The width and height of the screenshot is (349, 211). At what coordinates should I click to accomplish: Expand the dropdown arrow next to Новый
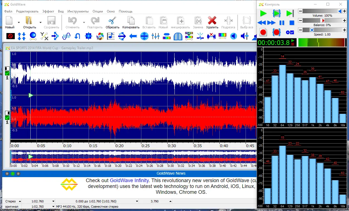(x=19, y=22)
